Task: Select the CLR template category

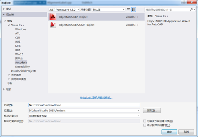Action: click(18, 38)
